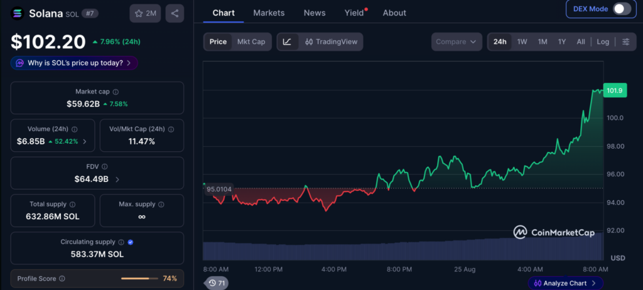643x290 pixels.
Task: Click the info icon next to FDV
Action: tap(105, 166)
